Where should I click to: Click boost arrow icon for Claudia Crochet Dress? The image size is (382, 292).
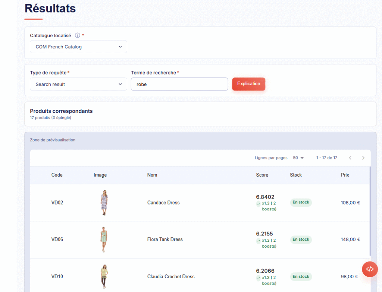click(259, 278)
